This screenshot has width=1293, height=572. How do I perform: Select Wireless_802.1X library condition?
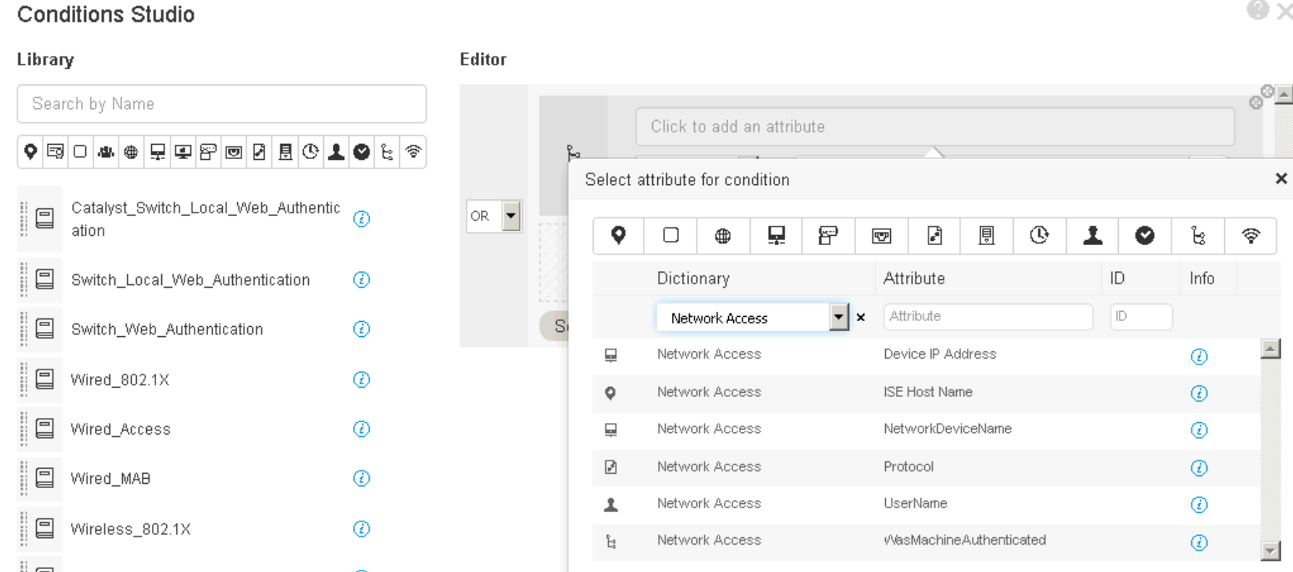point(131,529)
